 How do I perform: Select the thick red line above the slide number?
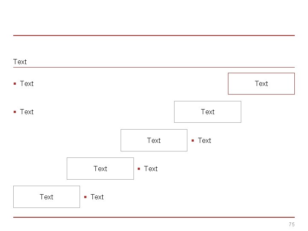tap(154, 217)
